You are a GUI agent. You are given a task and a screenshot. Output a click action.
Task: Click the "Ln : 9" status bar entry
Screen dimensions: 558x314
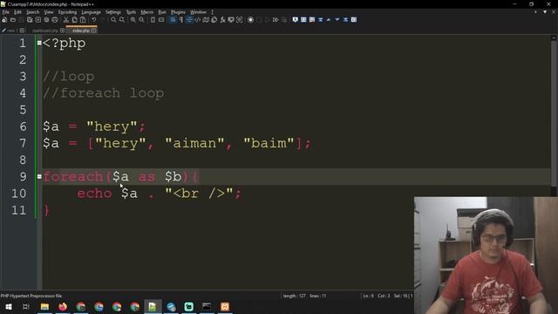368,296
